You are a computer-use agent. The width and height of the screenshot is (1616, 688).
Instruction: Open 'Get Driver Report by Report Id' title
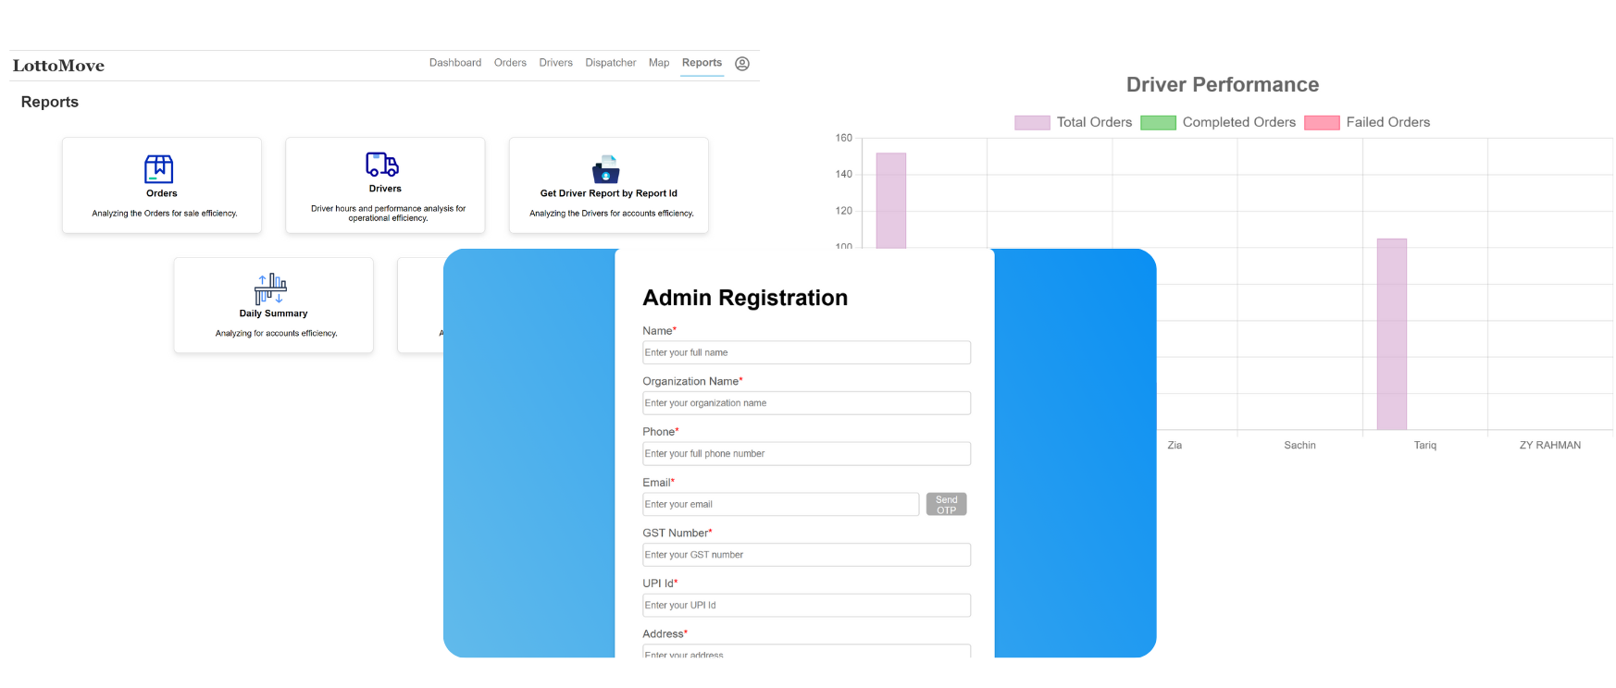609,193
